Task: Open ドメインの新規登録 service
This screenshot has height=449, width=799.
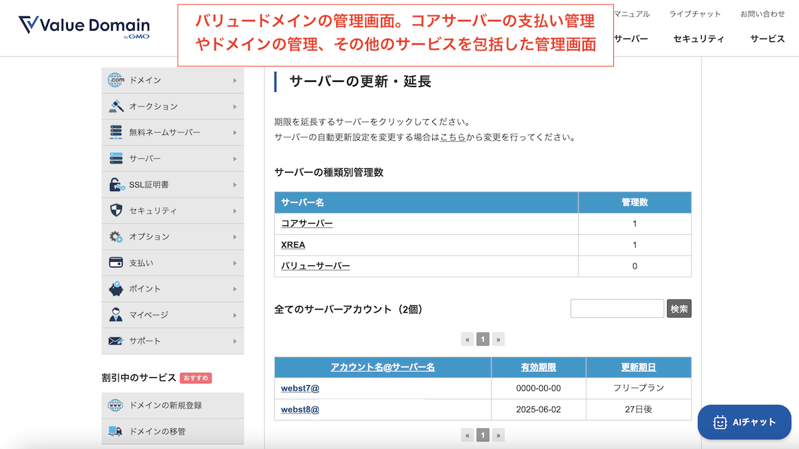Action: point(172,405)
